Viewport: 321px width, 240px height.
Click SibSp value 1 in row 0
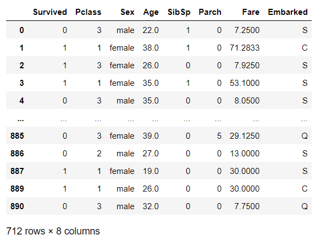(188, 30)
